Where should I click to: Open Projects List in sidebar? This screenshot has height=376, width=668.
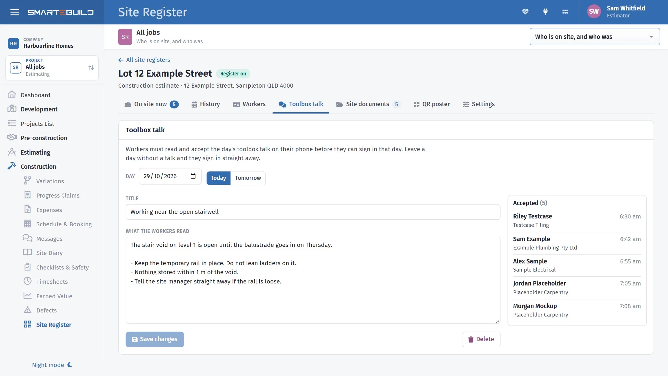pos(37,124)
